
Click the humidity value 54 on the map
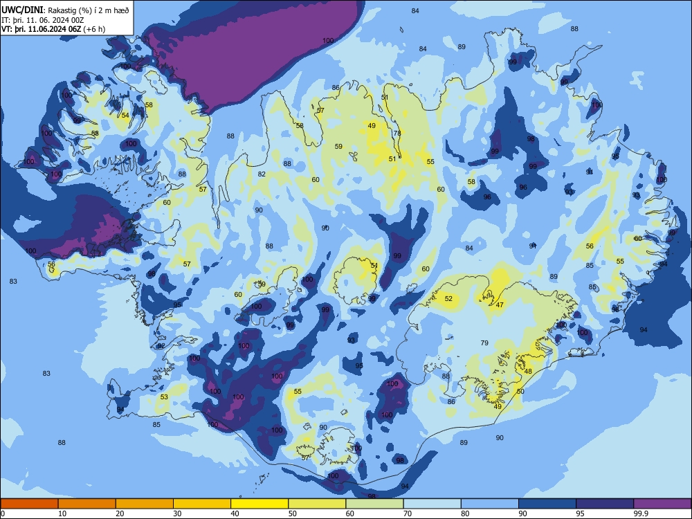click(125, 115)
